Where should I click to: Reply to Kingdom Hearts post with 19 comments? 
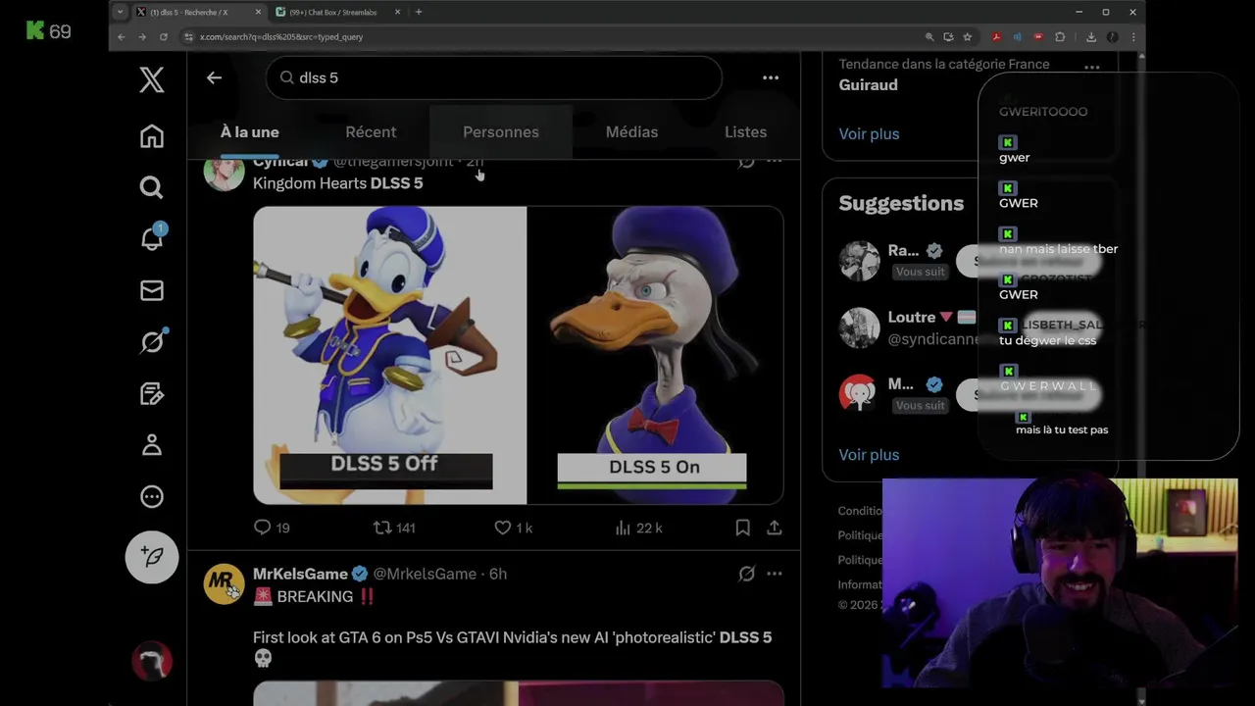[272, 528]
